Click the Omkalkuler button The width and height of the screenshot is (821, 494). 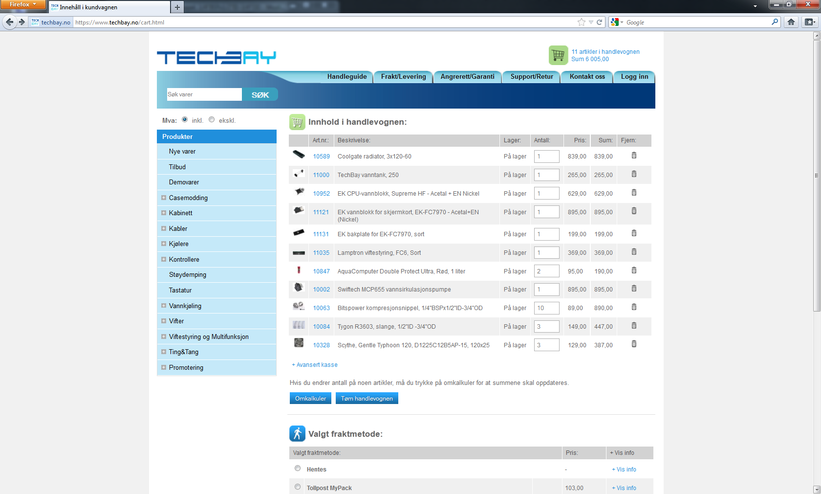tap(310, 399)
